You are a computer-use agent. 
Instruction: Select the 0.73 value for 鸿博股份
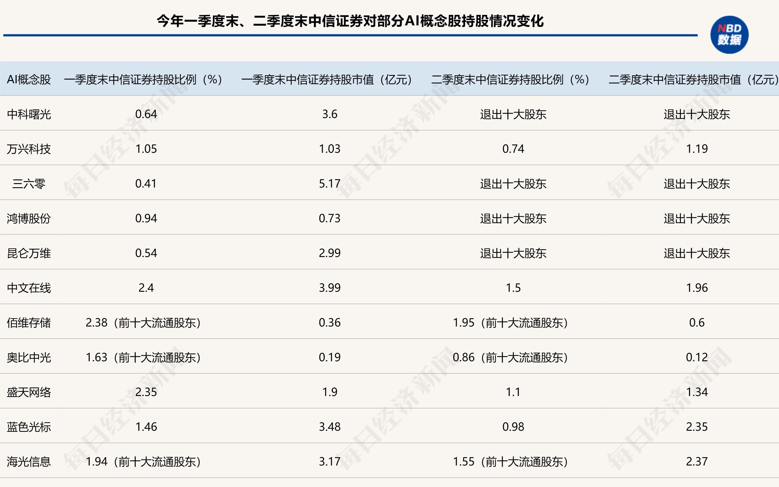coord(330,218)
